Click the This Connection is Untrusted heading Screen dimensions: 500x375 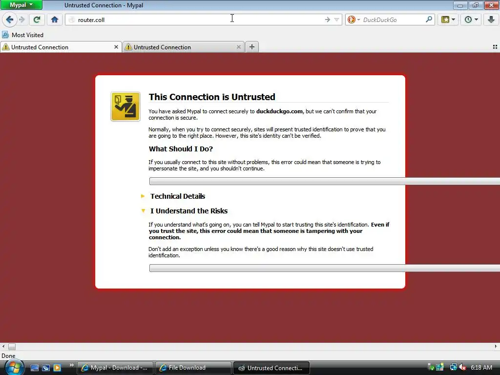point(212,97)
